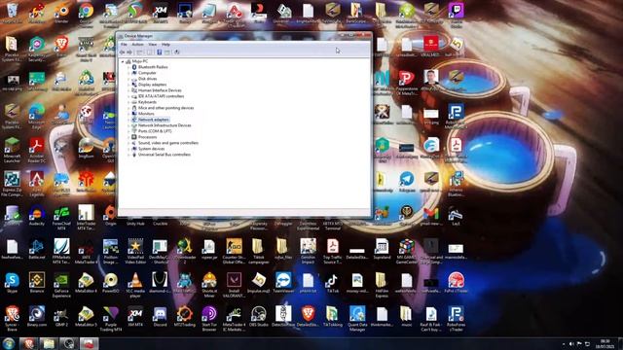Select the Genshin Impact desktop icon

click(308, 251)
